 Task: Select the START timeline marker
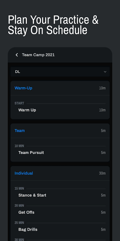[19, 103]
